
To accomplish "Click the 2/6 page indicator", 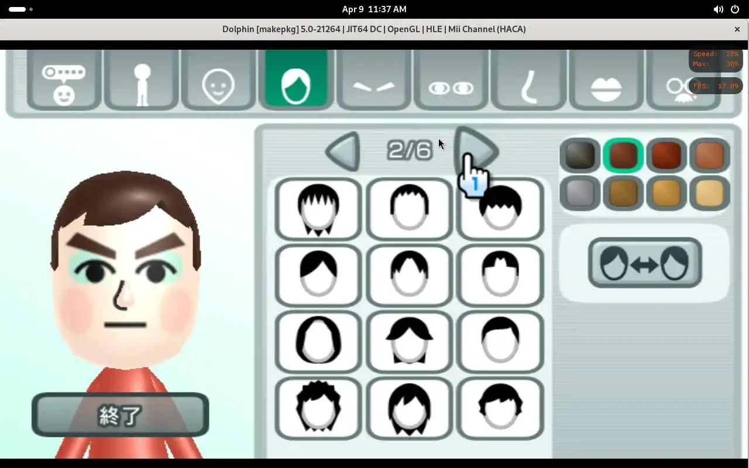I will click(x=409, y=150).
